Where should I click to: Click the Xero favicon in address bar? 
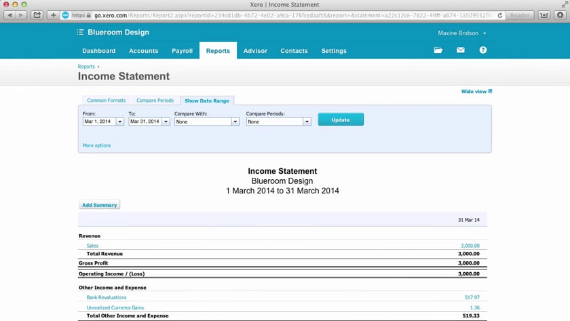point(65,15)
